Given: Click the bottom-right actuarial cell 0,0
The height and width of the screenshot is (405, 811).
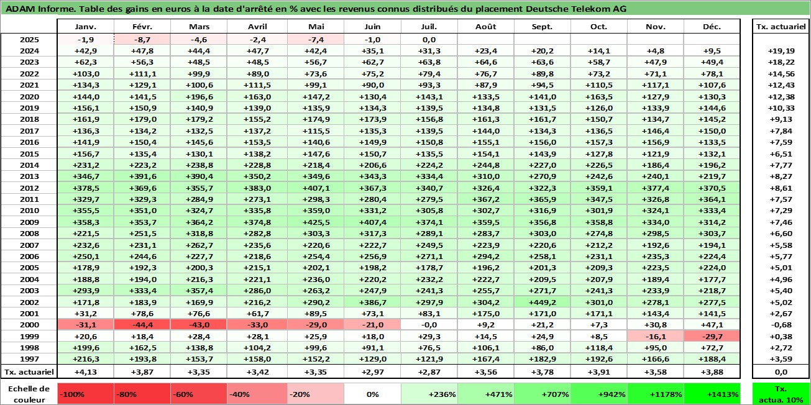Looking at the screenshot, I should [781, 371].
